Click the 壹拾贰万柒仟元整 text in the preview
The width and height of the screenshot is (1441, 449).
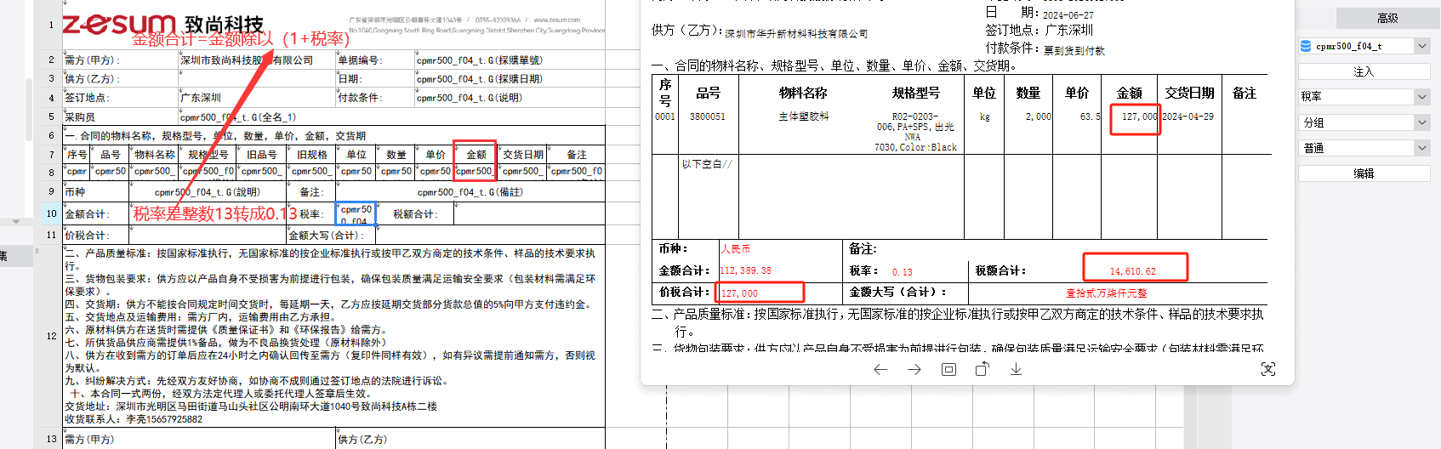pyautogui.click(x=1107, y=293)
